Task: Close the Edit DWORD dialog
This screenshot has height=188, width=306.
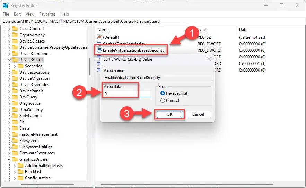Action: 209,59
